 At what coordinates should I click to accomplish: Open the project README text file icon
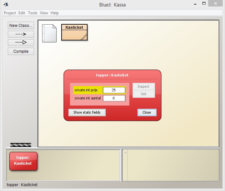[x=49, y=33]
